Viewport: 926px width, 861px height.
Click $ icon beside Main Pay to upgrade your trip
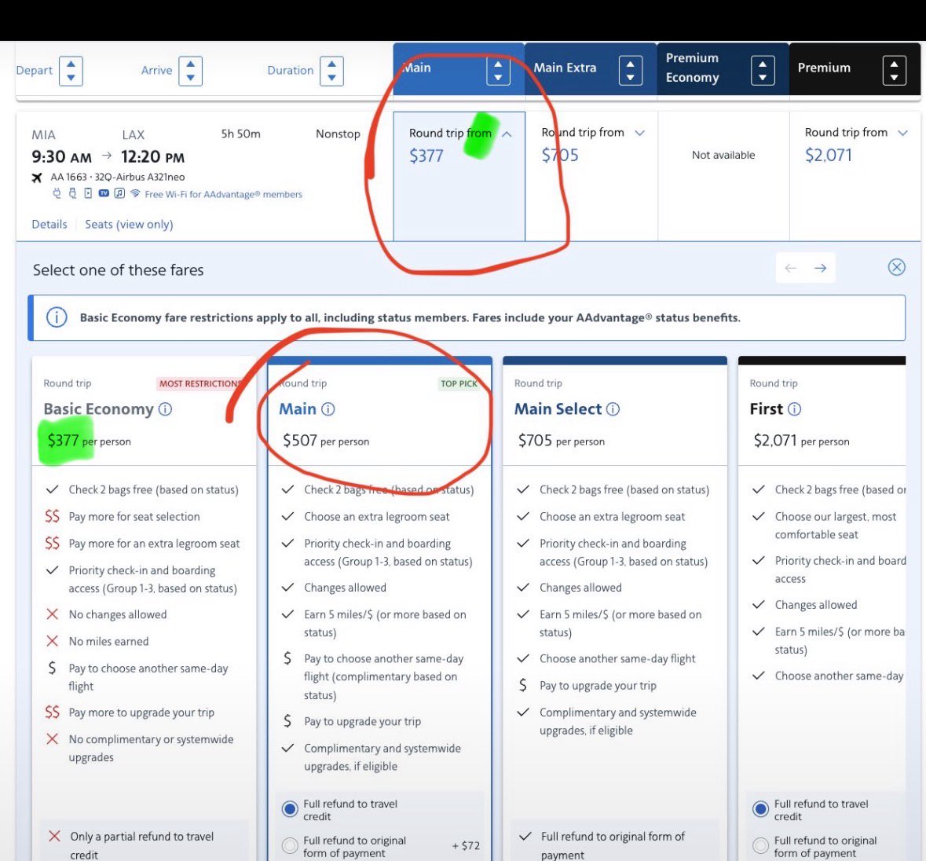click(287, 721)
